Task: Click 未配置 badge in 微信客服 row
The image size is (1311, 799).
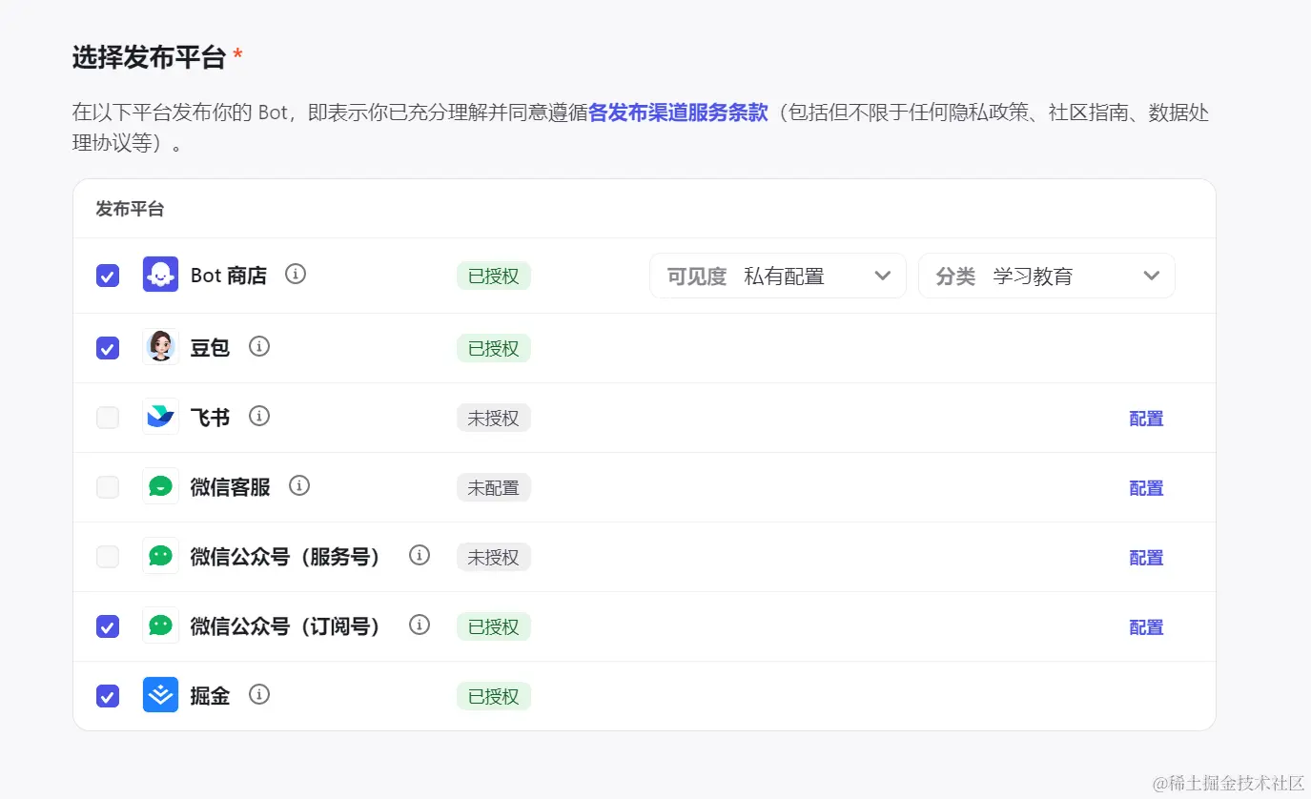Action: coord(494,487)
